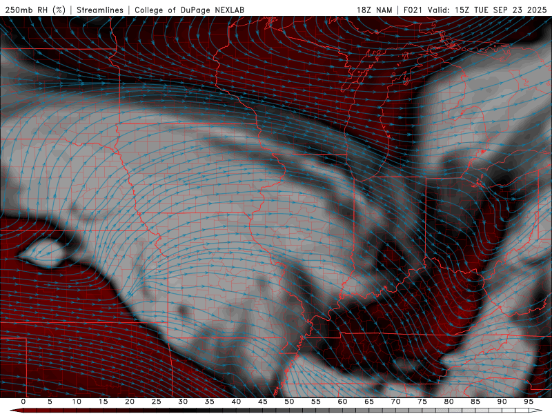
Task: Click the 'Valid: 15Z TUE SEP 23 2025' text
Action: tap(487, 10)
